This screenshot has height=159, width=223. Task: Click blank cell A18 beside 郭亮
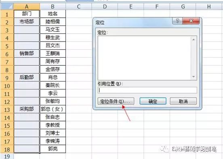point(27,149)
